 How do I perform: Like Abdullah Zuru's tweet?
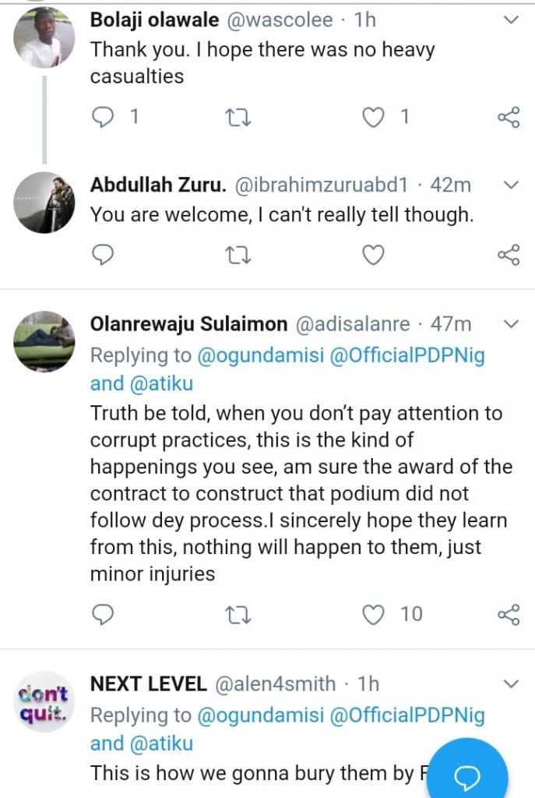coord(375,255)
